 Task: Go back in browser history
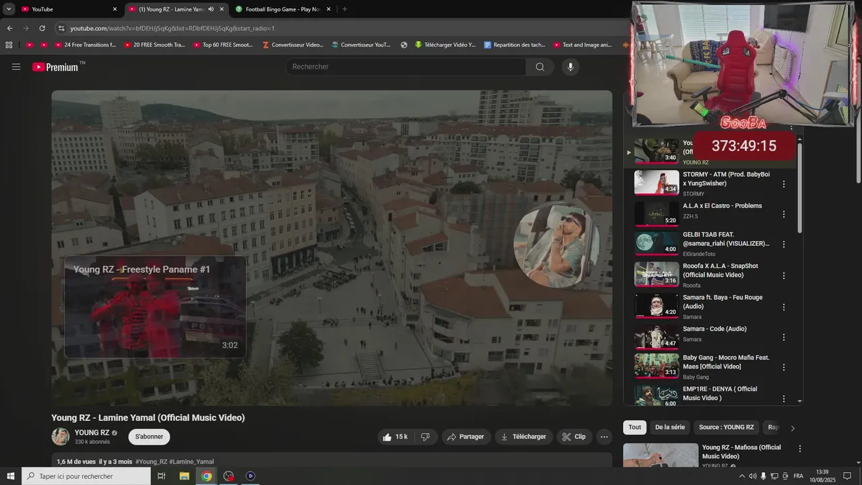tap(9, 28)
